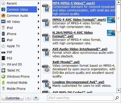Screen dimensions: 121x103
Task: Click the PS3 console icon
Action: pyautogui.click(x=3, y=58)
